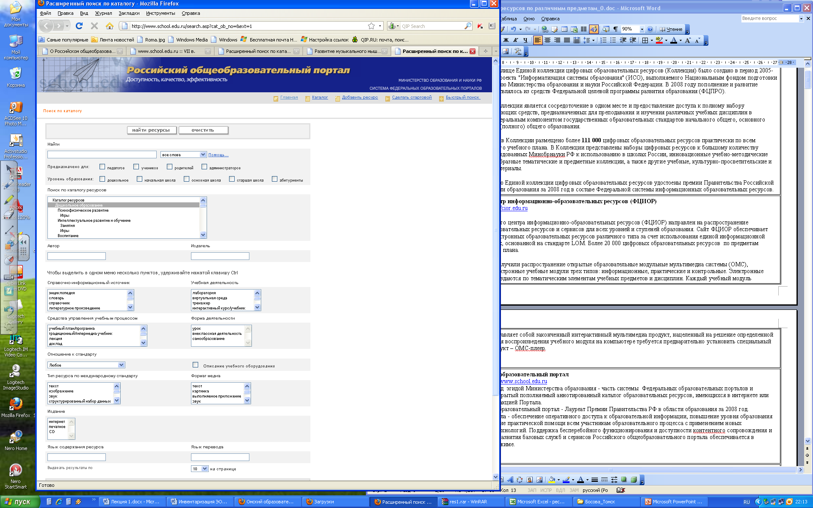Screen dimensions: 813x508
Task: Open borders dropdown arrow in Word
Action: [x=652, y=40]
